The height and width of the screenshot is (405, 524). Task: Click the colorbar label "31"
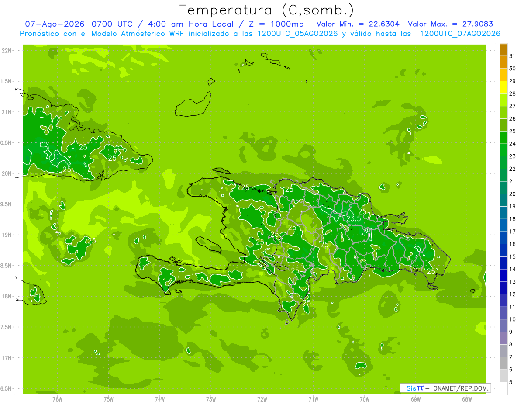point(512,56)
